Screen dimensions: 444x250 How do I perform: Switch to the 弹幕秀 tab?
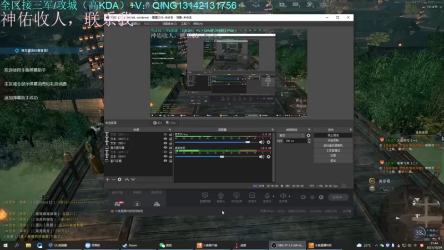137,192
